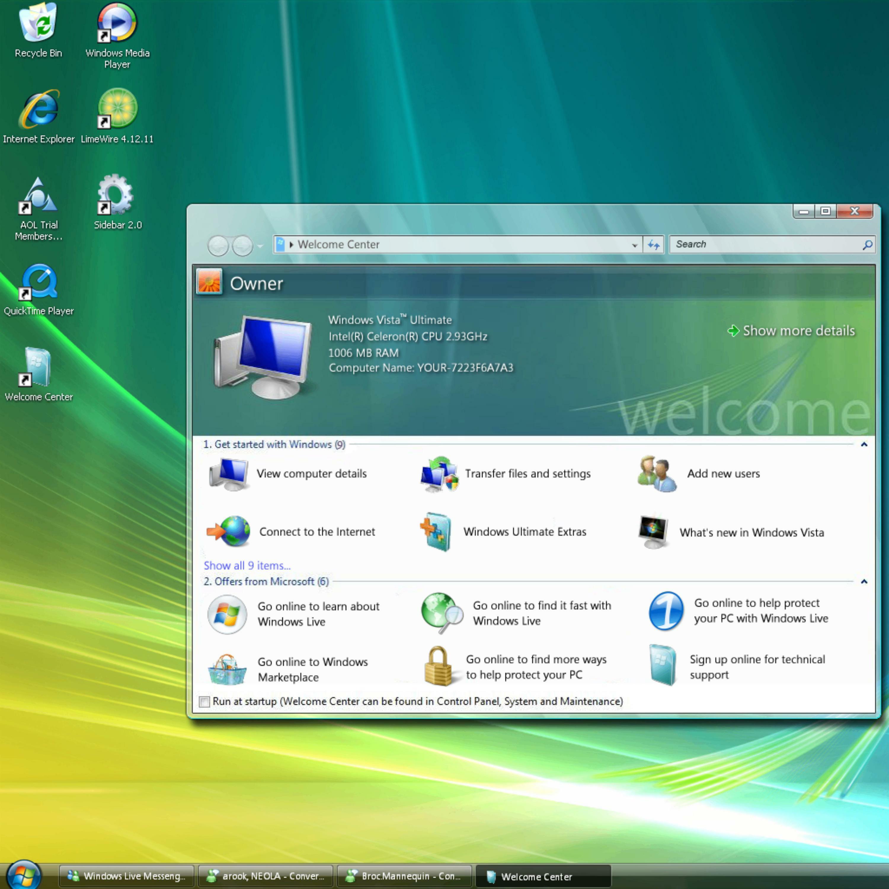Select the Welcome Center taskbar item
889x889 pixels.
point(543,876)
